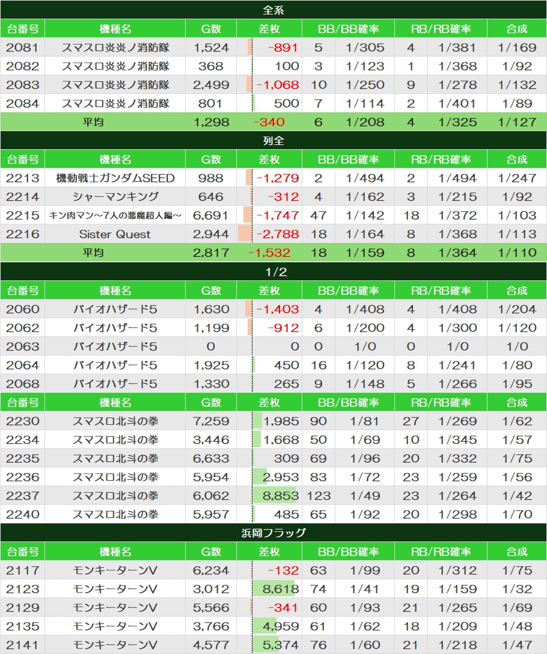
Task: Select difference value 450
Action: click(x=287, y=365)
